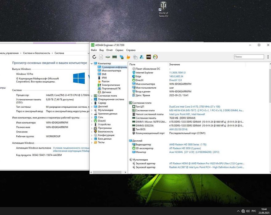Expand the Системная плата tree node
The width and height of the screenshot is (271, 215).
tap(92, 96)
